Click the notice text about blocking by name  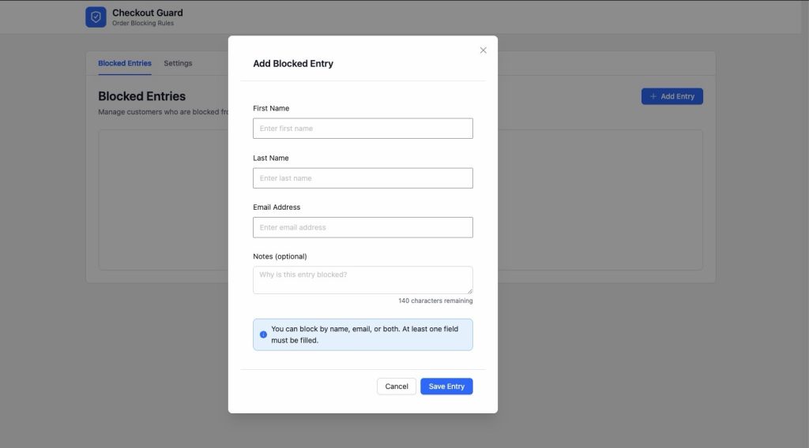pyautogui.click(x=365, y=334)
